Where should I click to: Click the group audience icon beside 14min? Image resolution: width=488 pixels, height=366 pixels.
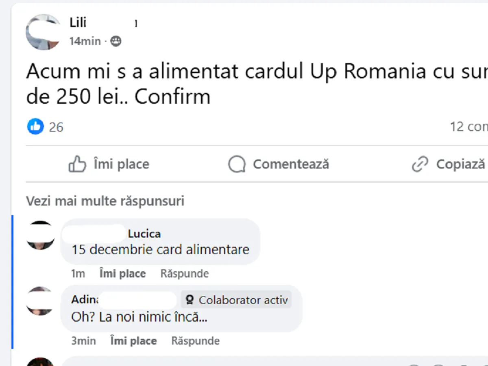[x=116, y=41]
